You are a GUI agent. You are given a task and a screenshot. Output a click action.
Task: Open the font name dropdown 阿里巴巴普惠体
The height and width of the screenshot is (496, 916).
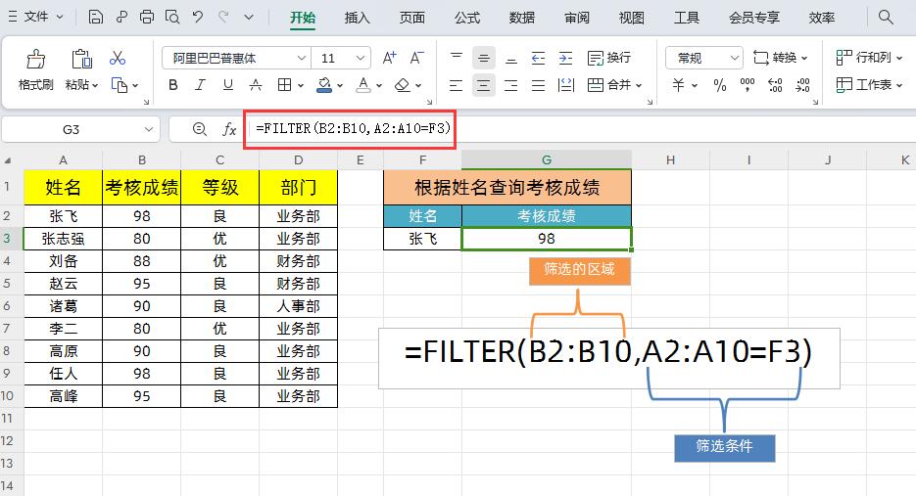(x=237, y=58)
